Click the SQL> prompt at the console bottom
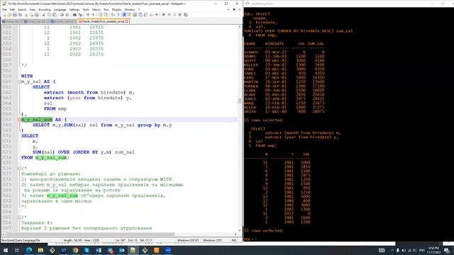This screenshot has height=255, width=454. 249,239
